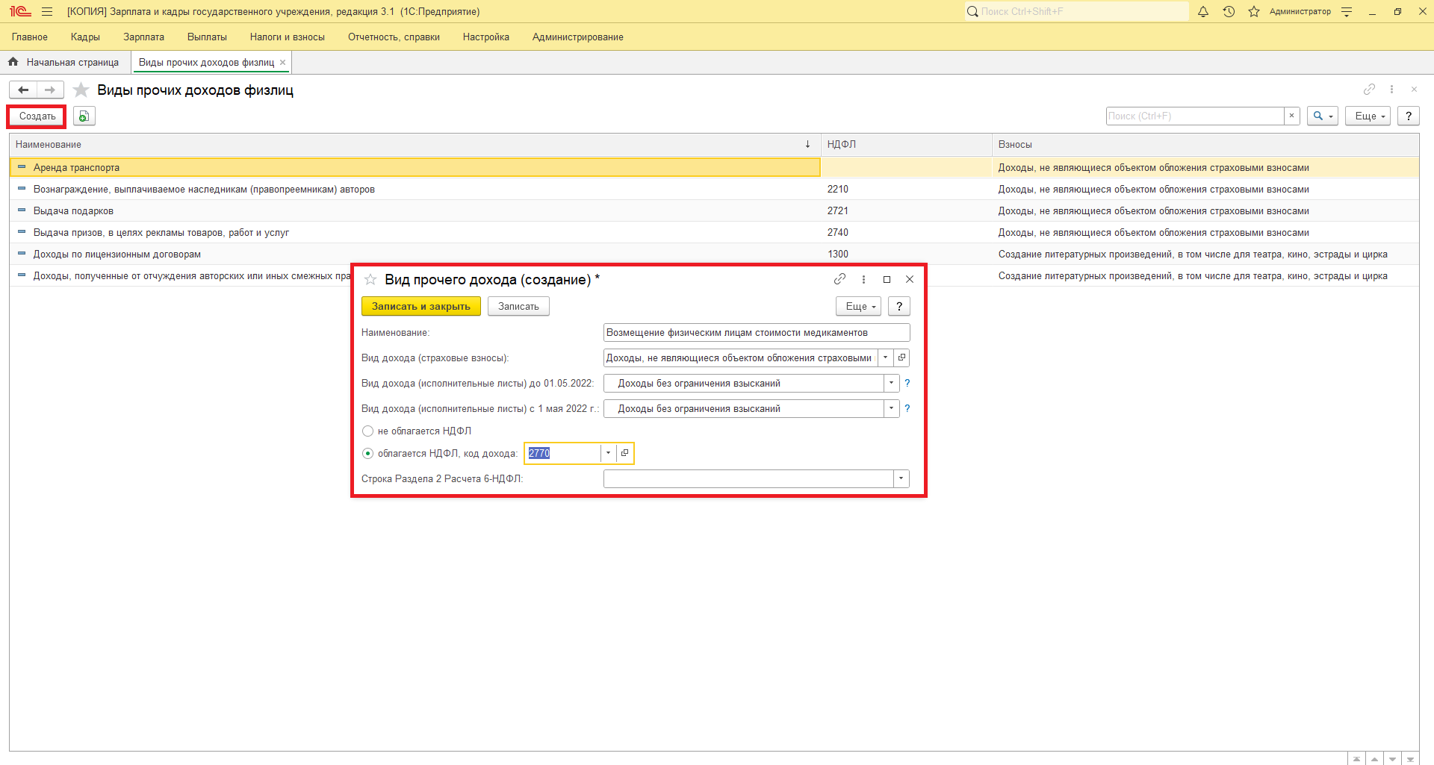This screenshot has width=1434, height=765.
Task: Expand Строка Раздела 2 Расчета 6-НДФЛ dropdown
Action: (x=901, y=478)
